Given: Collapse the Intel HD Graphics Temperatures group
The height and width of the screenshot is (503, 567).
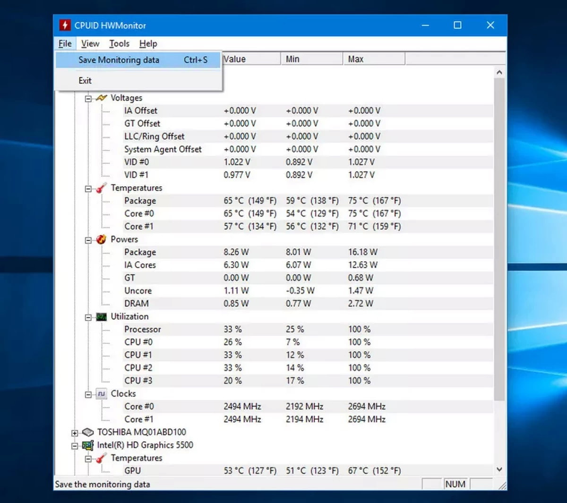Looking at the screenshot, I should [x=88, y=458].
